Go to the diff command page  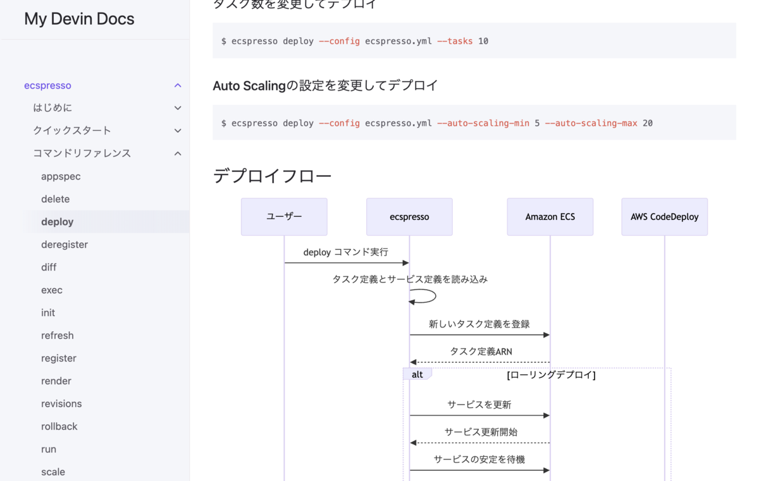[x=49, y=267]
